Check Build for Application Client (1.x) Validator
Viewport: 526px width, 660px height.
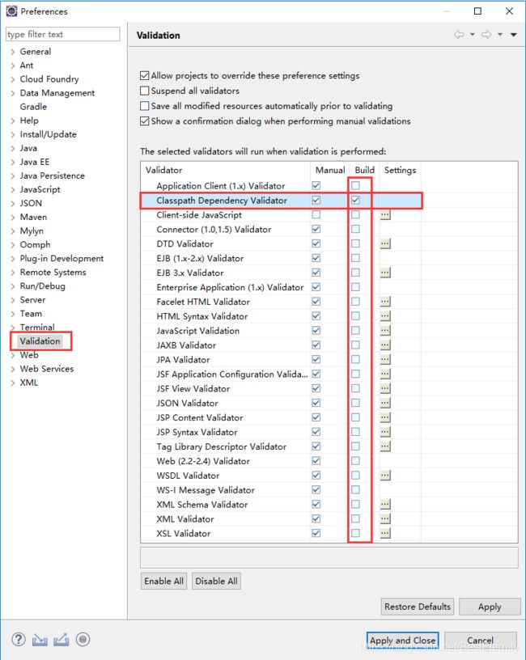[355, 185]
